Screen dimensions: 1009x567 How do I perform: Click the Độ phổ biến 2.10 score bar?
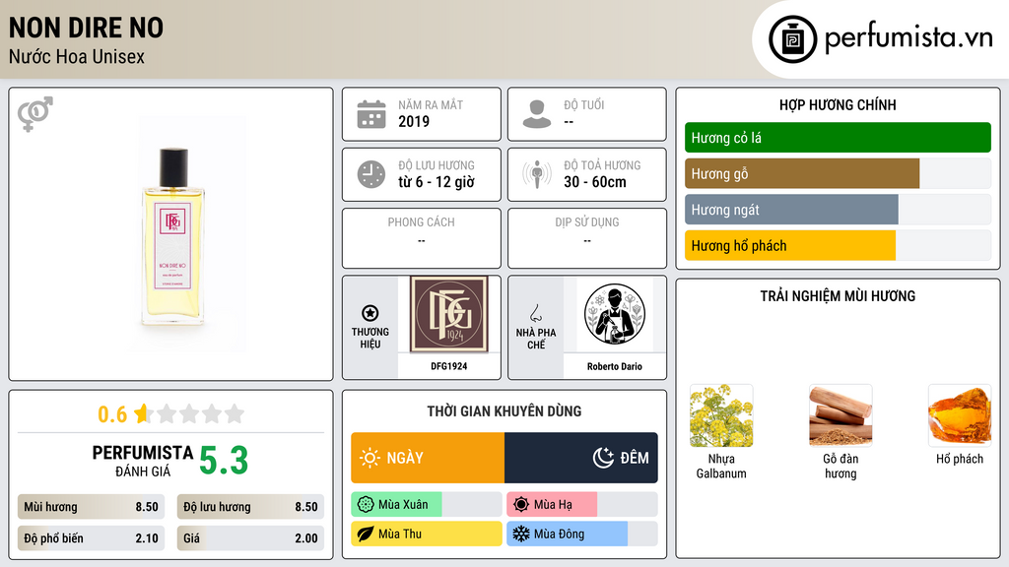91,538
